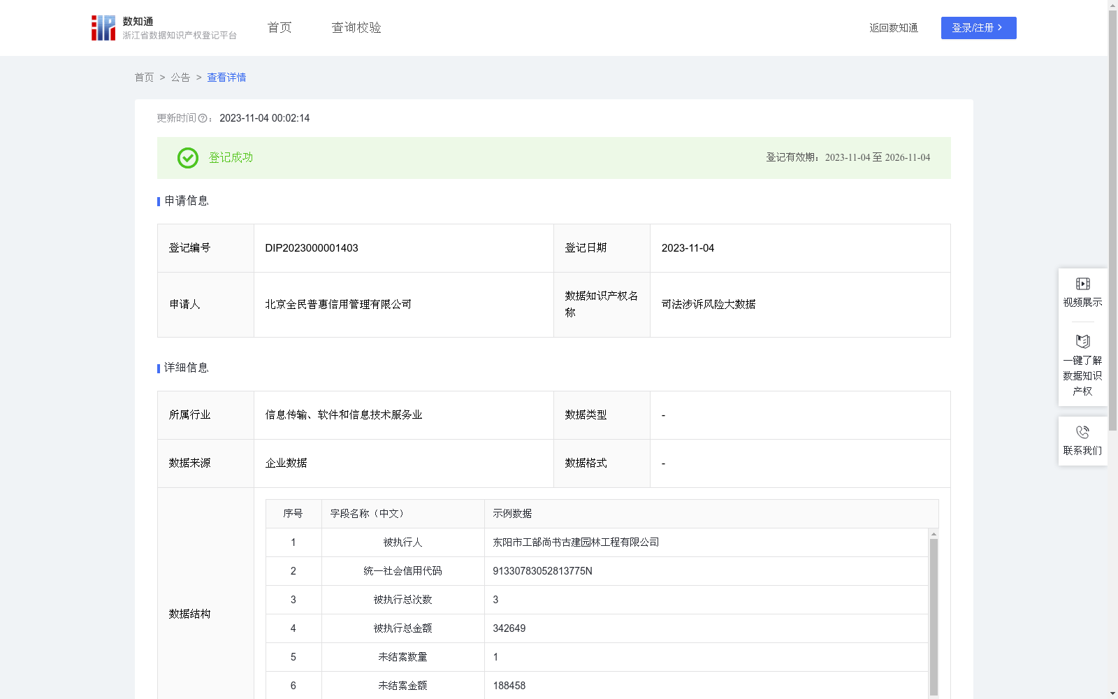Select industry 信息传输、软件和信息技术服务业
This screenshot has height=699, width=1118.
[344, 415]
